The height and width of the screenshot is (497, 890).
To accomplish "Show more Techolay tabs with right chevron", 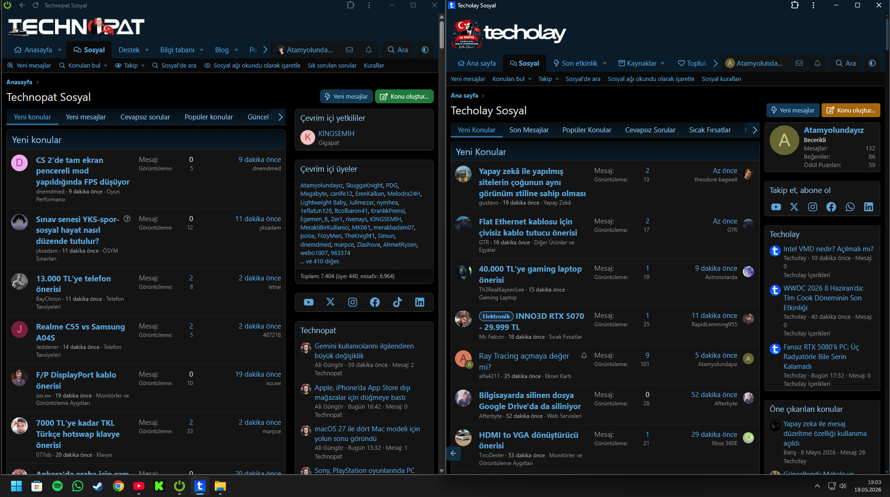I will 755,130.
